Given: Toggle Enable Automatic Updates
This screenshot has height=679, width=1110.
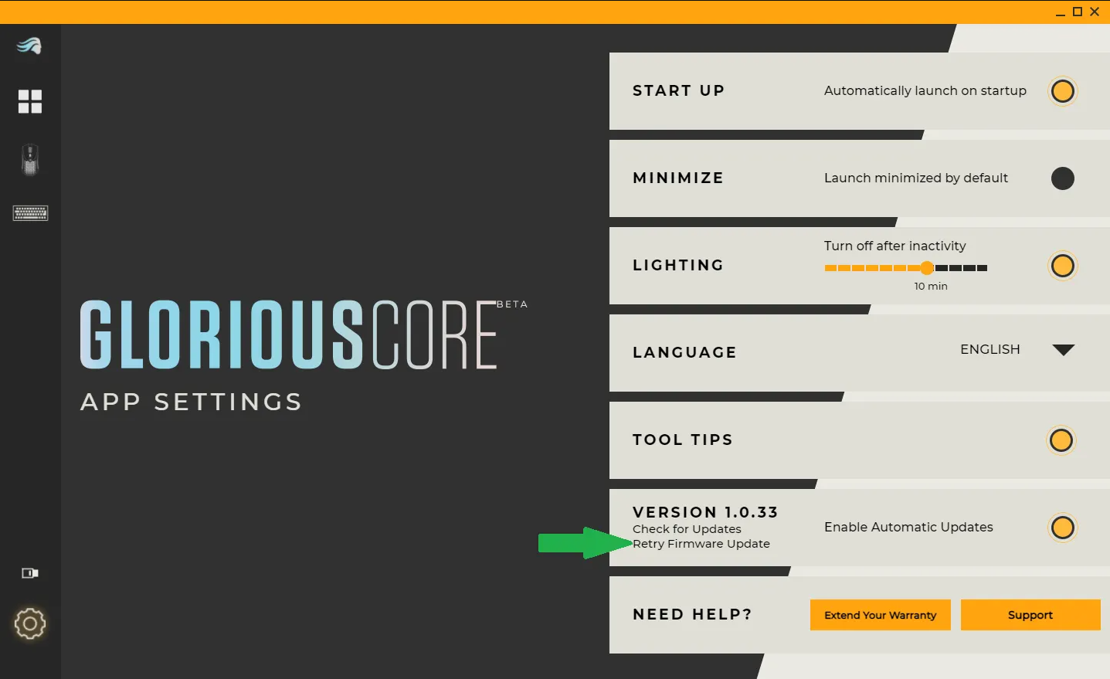Looking at the screenshot, I should pos(1063,528).
